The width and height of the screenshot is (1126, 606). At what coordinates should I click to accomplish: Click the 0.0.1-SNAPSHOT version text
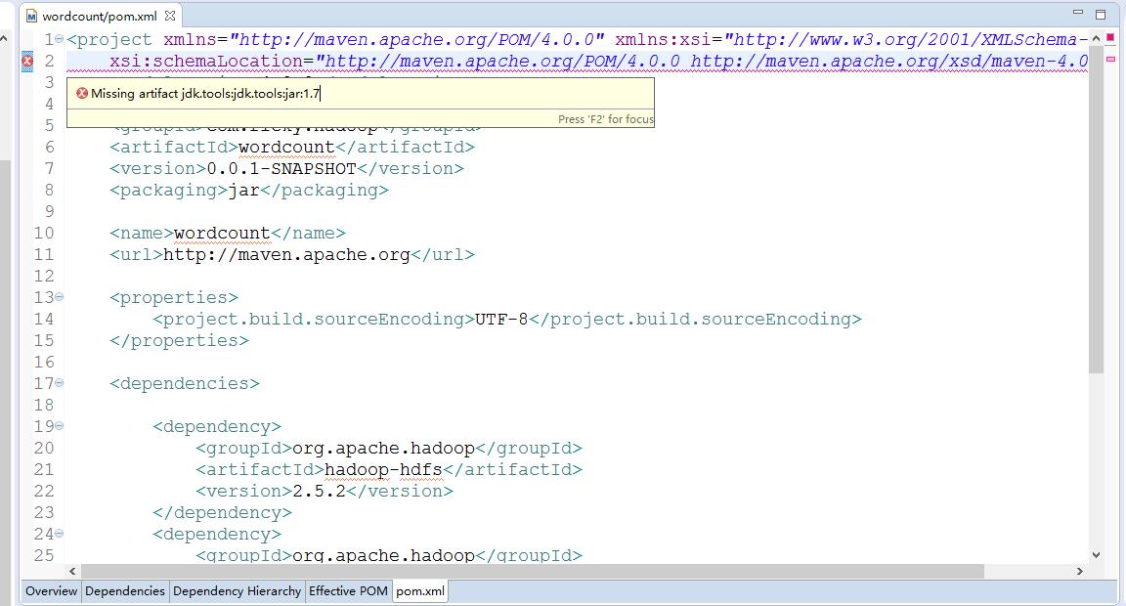point(281,169)
